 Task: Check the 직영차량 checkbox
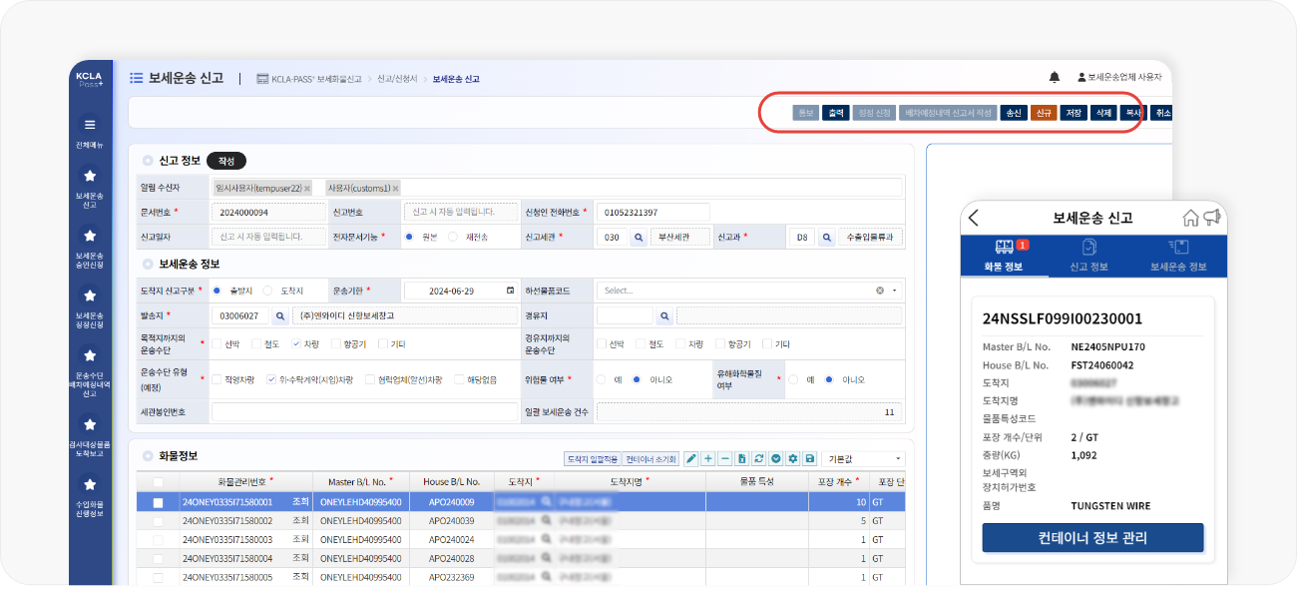coord(216,379)
